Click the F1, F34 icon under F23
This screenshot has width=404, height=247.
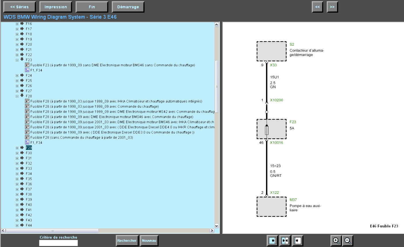click(x=27, y=70)
